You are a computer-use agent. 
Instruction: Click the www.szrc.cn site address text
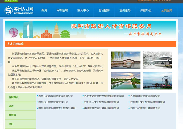click(x=23, y=13)
